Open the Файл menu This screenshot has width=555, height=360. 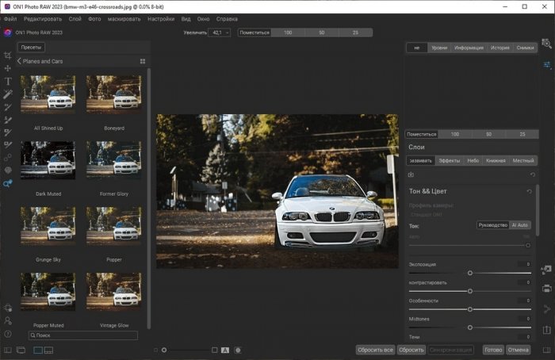click(x=10, y=19)
